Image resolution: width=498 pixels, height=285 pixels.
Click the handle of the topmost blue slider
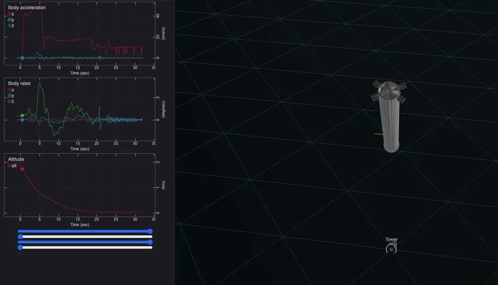click(x=150, y=231)
